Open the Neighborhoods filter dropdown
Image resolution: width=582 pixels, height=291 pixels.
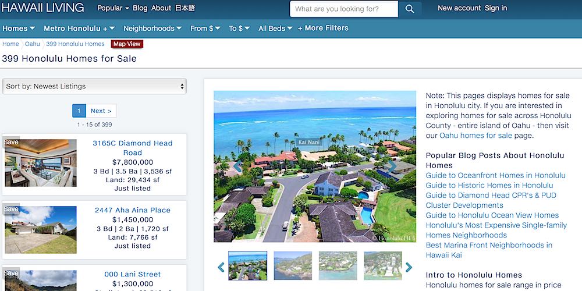pyautogui.click(x=152, y=28)
